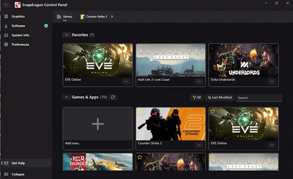Click the Software update notification badge
This screenshot has width=293, height=179.
pyautogui.click(x=46, y=26)
